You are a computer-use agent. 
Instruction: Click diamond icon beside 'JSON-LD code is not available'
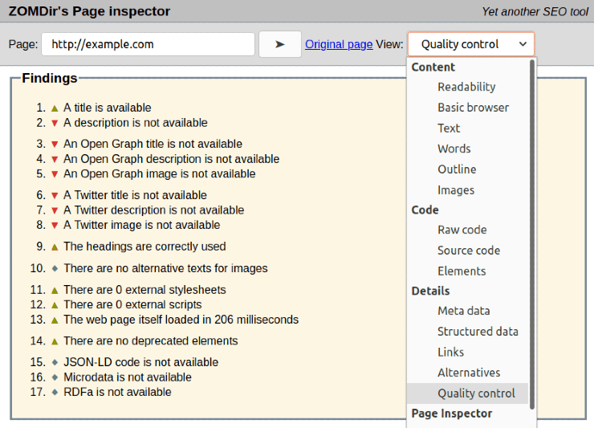55,362
